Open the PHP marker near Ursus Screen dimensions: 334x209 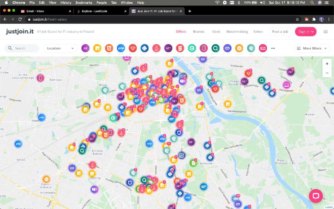pyautogui.click(x=18, y=144)
